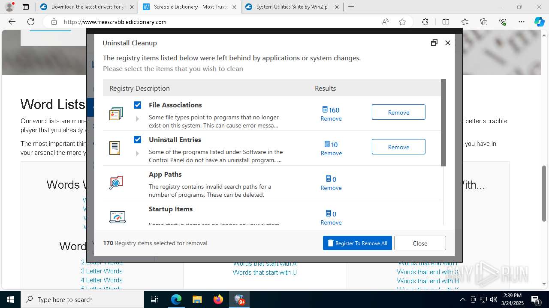Click the taskbar search box

click(82, 299)
